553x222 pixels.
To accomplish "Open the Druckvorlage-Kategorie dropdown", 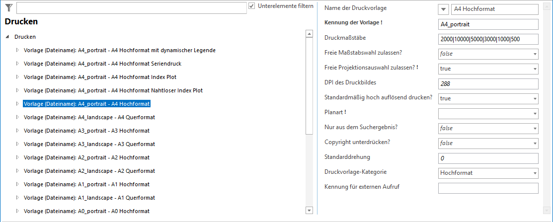I will [535, 173].
